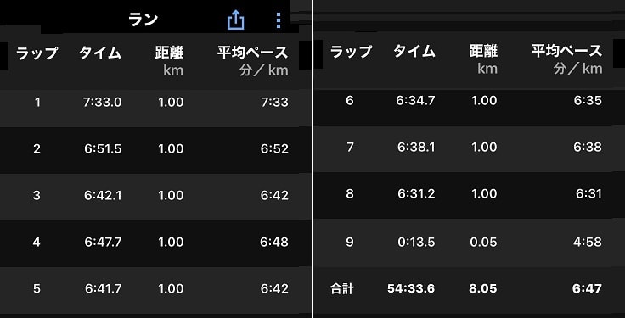Screen dimensions: 625x318
Task: Open lap 2 row showing 6:51.5
Action: 155,149
